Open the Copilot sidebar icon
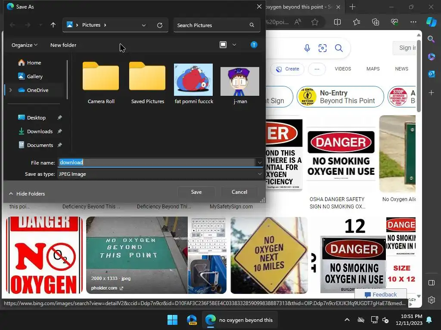The width and height of the screenshot is (441, 330). pos(432,22)
